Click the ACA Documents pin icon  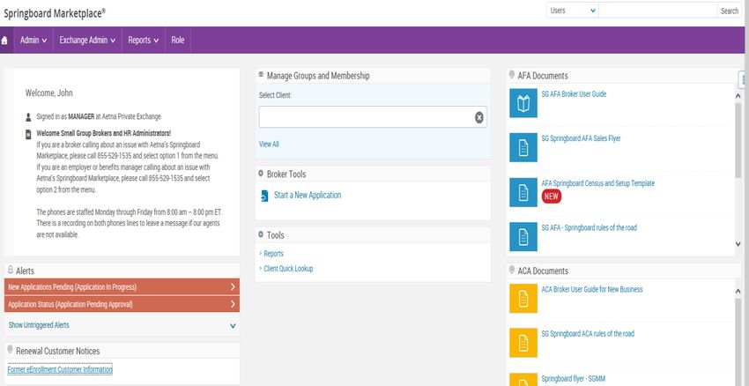click(x=512, y=270)
